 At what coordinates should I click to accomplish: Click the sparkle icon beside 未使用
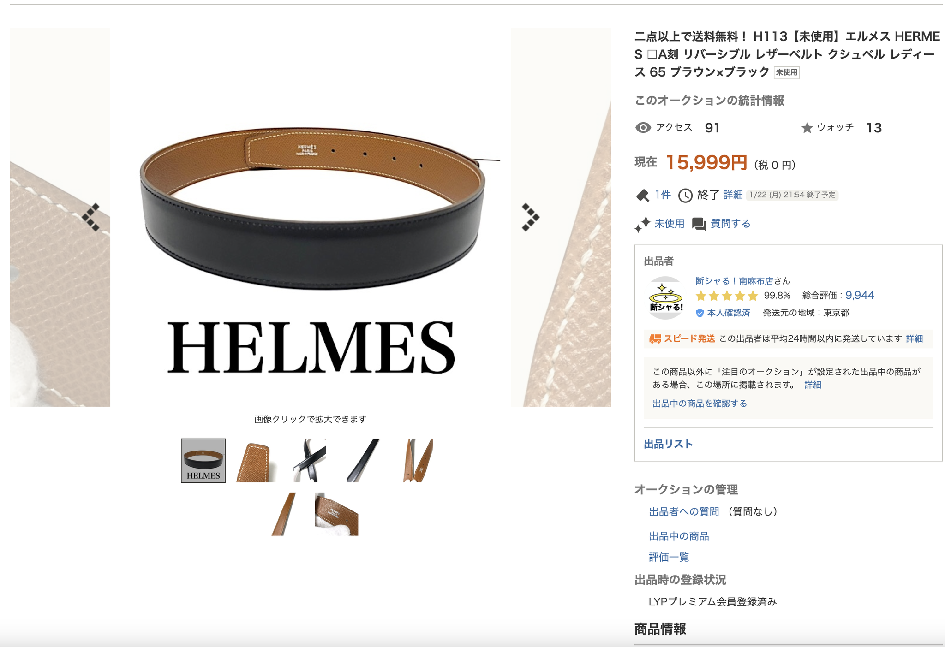click(x=642, y=224)
